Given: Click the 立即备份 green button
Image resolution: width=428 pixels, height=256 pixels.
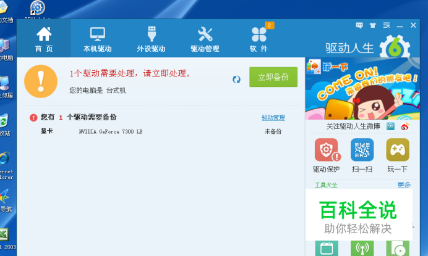Looking at the screenshot, I should click(x=273, y=77).
